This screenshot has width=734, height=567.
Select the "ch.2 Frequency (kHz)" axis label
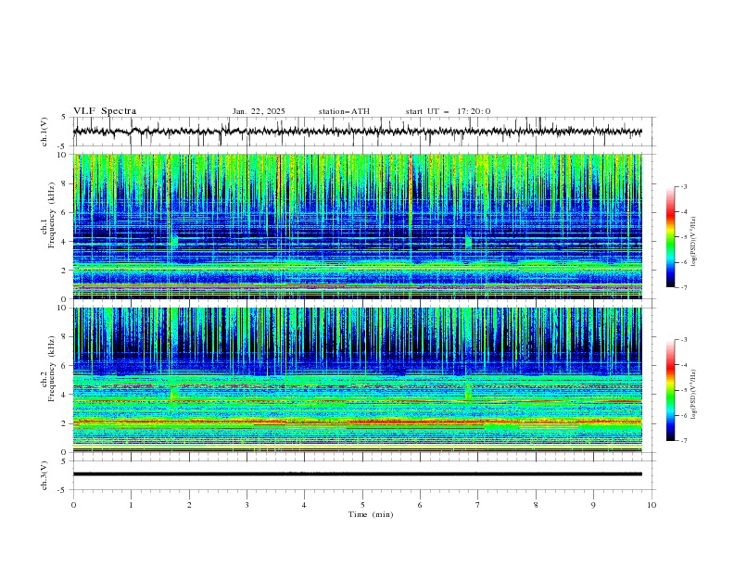(x=48, y=369)
